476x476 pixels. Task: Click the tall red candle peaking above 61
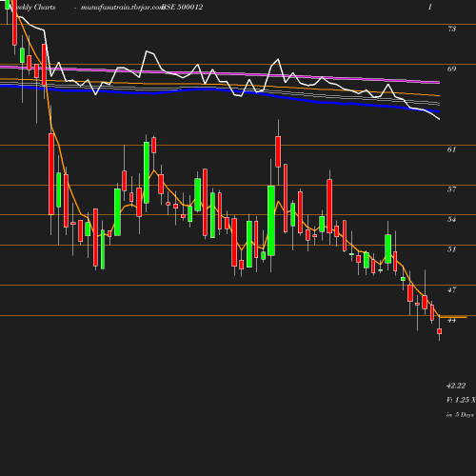pyautogui.click(x=278, y=151)
